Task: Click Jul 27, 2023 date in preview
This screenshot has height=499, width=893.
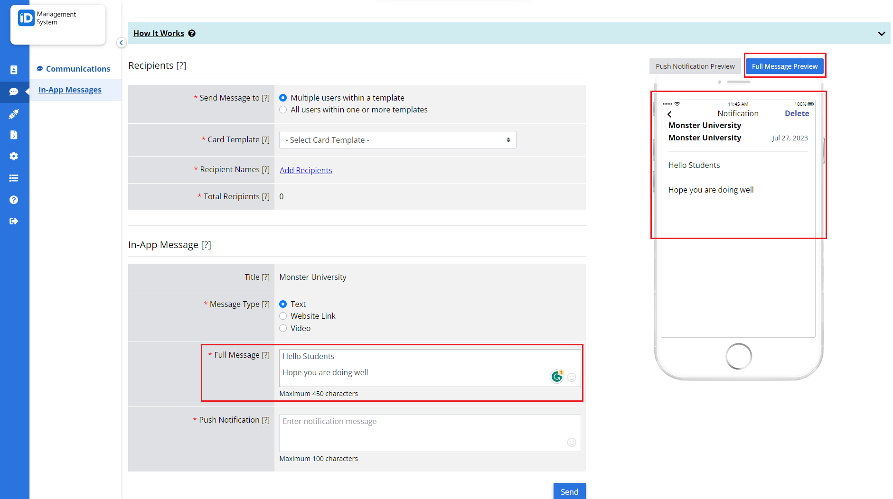Action: pos(790,138)
